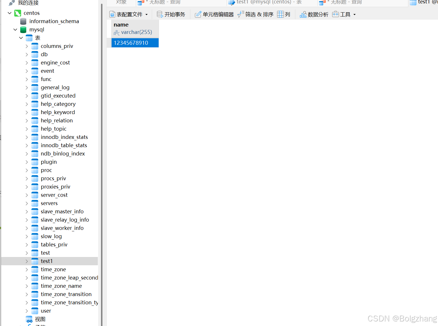Switch to test1 @mysql (centos) - 表 tab
The height and width of the screenshot is (326, 438).
[272, 2]
